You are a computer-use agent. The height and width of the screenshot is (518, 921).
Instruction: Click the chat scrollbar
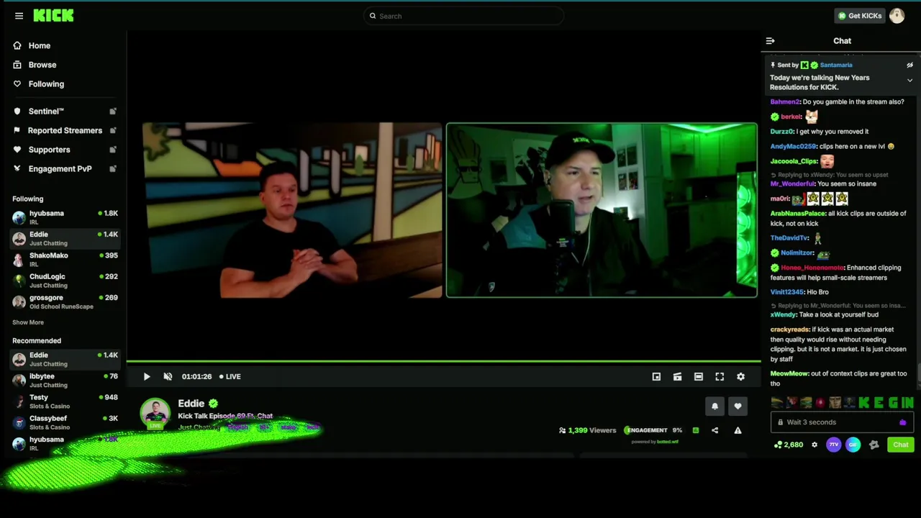pos(918,372)
